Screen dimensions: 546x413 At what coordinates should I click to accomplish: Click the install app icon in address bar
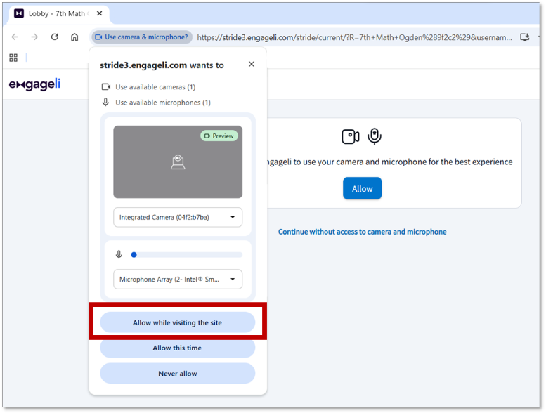click(525, 37)
